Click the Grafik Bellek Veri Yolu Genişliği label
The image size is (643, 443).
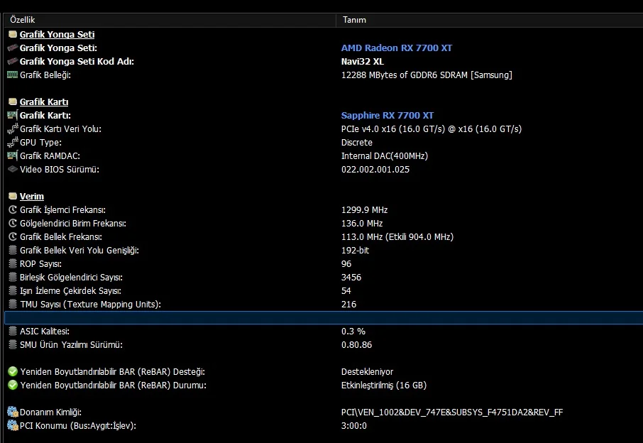click(79, 251)
